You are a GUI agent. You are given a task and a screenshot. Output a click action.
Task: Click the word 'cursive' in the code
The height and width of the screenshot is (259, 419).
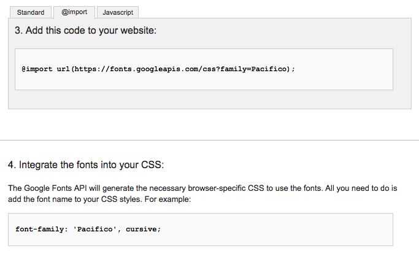click(144, 230)
